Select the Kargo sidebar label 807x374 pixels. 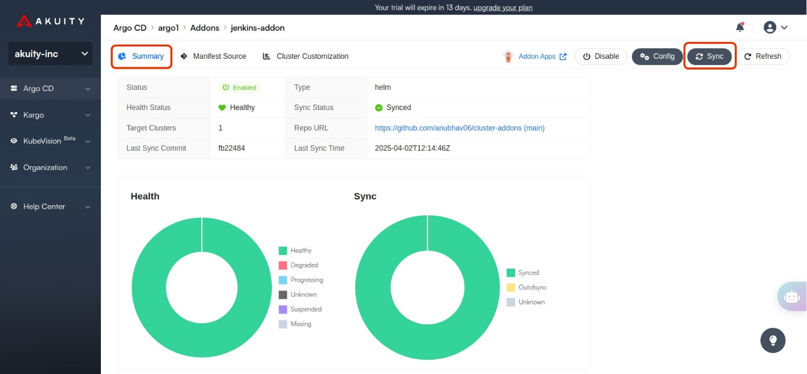[x=34, y=115]
